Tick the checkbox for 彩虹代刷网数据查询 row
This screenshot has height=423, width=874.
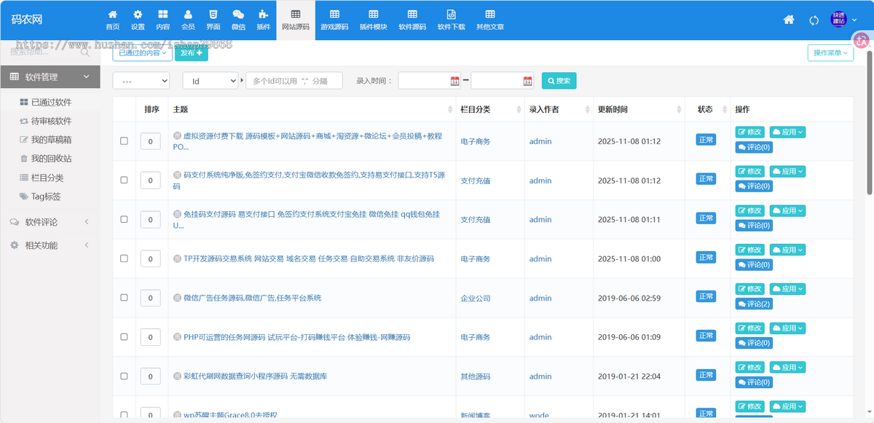pos(124,376)
